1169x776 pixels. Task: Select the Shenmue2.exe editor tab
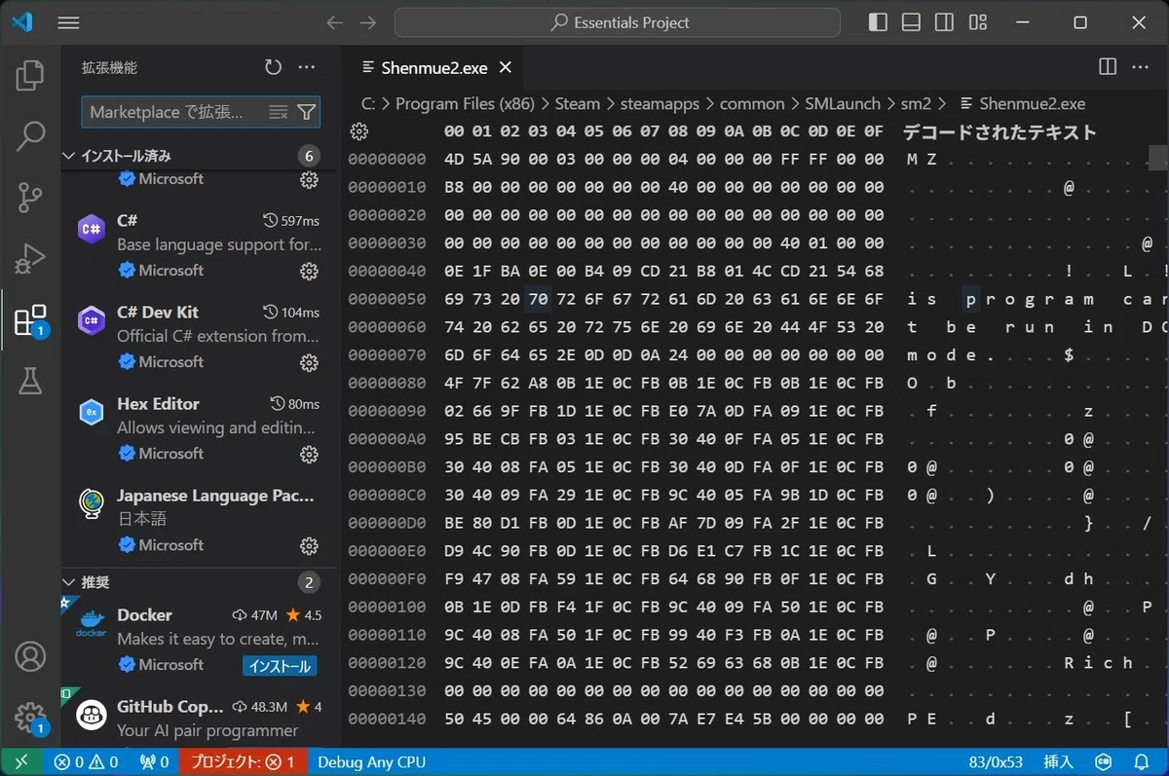tap(434, 67)
